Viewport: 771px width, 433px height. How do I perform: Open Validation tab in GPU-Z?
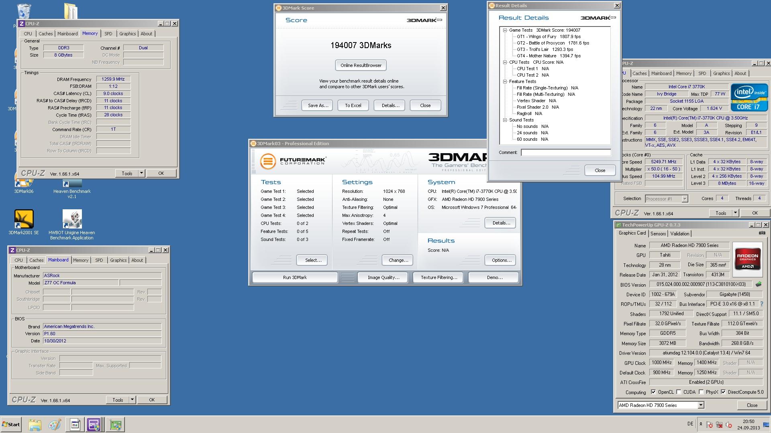tap(680, 234)
